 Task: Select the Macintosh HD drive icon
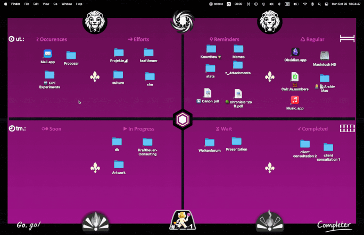325,56
